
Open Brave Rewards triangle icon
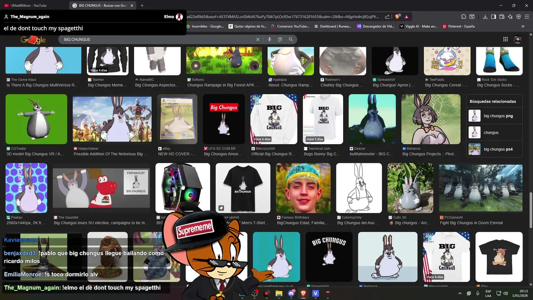tap(406, 17)
